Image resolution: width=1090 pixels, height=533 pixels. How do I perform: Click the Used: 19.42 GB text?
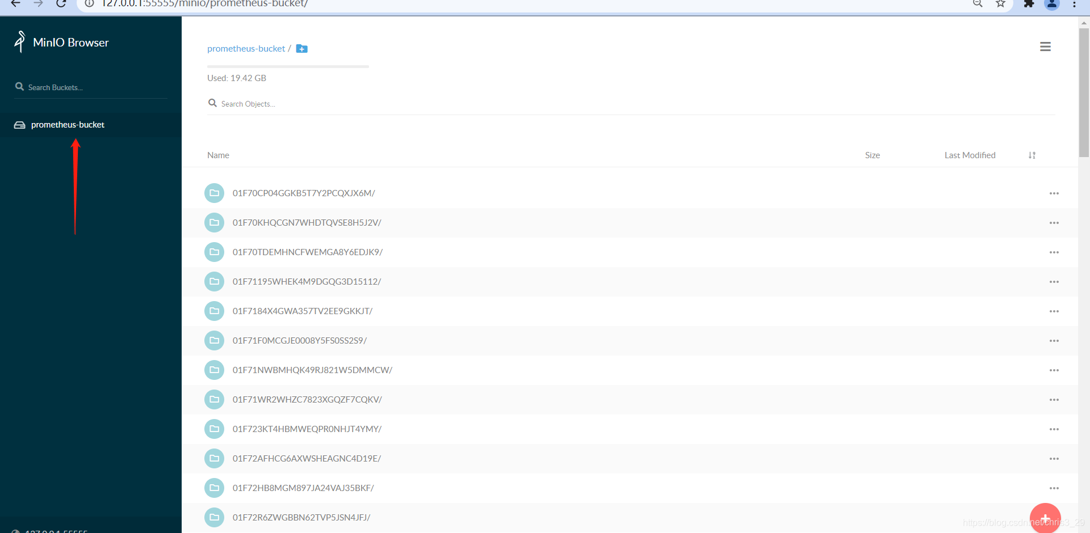pyautogui.click(x=237, y=78)
